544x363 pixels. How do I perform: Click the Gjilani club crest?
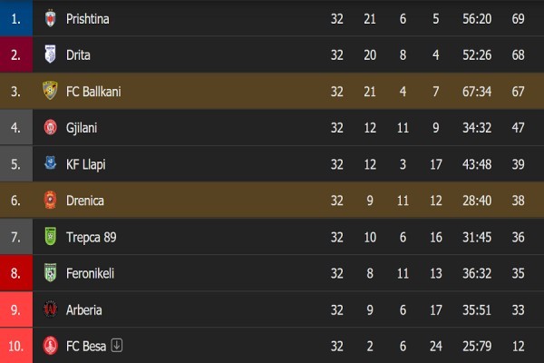[51, 127]
